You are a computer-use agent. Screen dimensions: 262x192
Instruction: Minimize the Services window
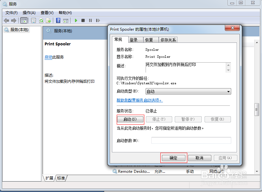point(232,3)
